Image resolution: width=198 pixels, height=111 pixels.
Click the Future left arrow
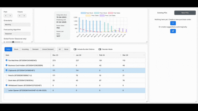click(x=20, y=16)
